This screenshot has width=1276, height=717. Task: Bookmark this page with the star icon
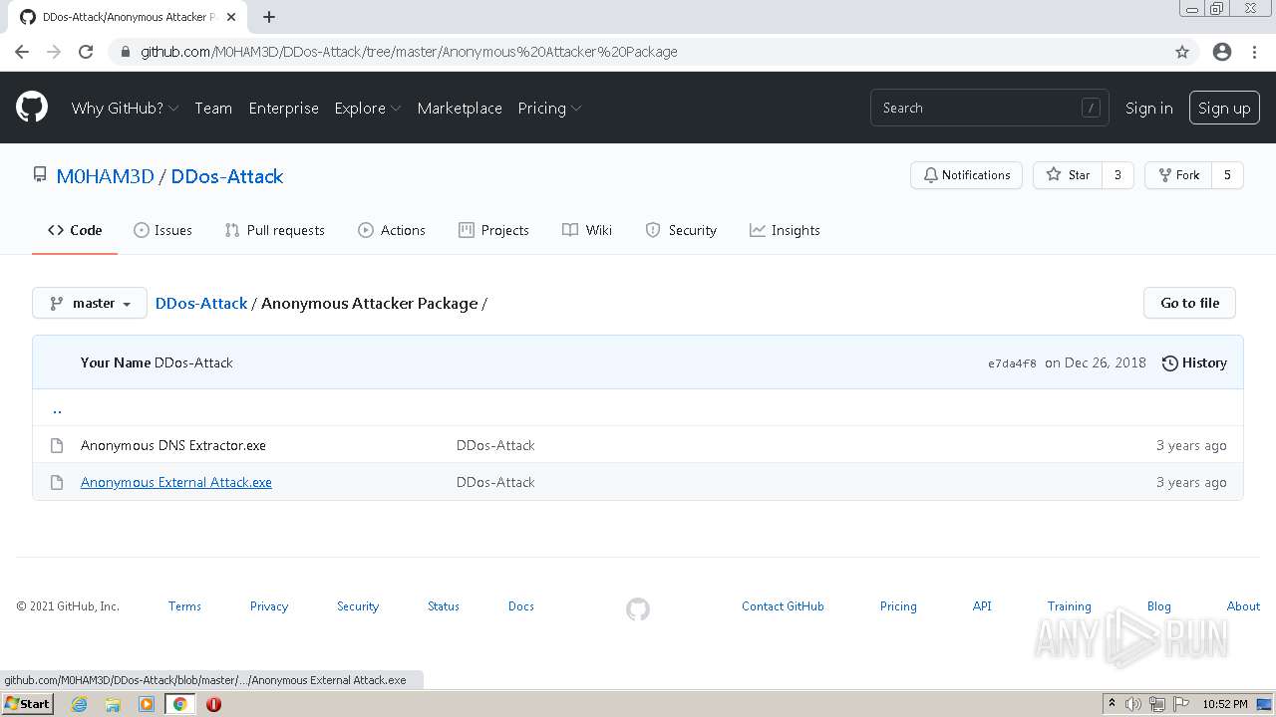click(x=1182, y=52)
